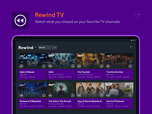Click rewind icon on The Fountain thumbnail
Image resolution: width=152 pixels, height=114 pixels.
(x=79, y=66)
